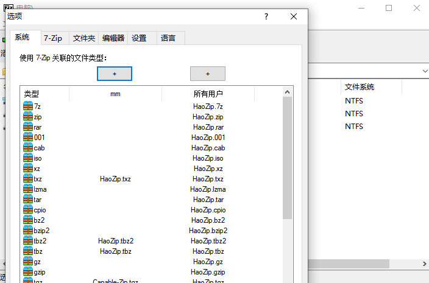The height and width of the screenshot is (283, 429).
Task: Click the bz2 file type icon
Action: point(28,220)
